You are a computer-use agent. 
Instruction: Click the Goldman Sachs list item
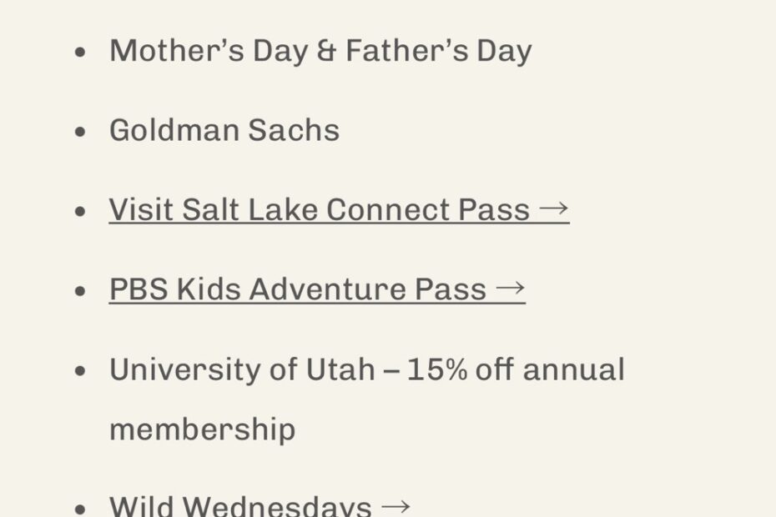pos(224,130)
